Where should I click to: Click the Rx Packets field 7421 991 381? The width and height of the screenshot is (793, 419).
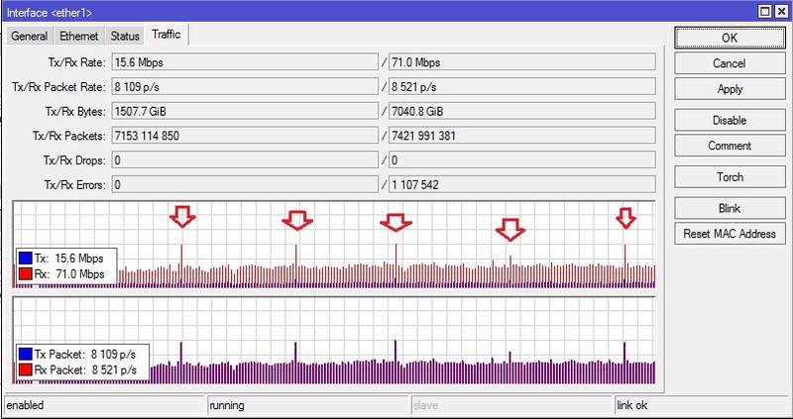522,136
